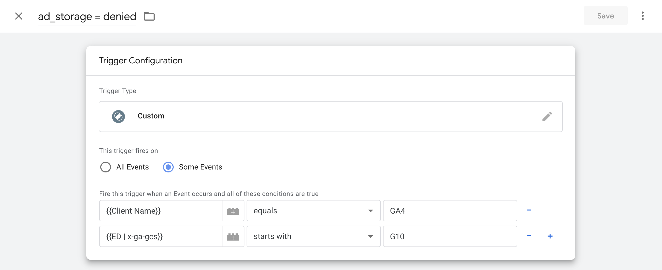Click the trigger name 'ad_storage = denied'
Viewport: 662px width, 270px height.
tap(87, 17)
